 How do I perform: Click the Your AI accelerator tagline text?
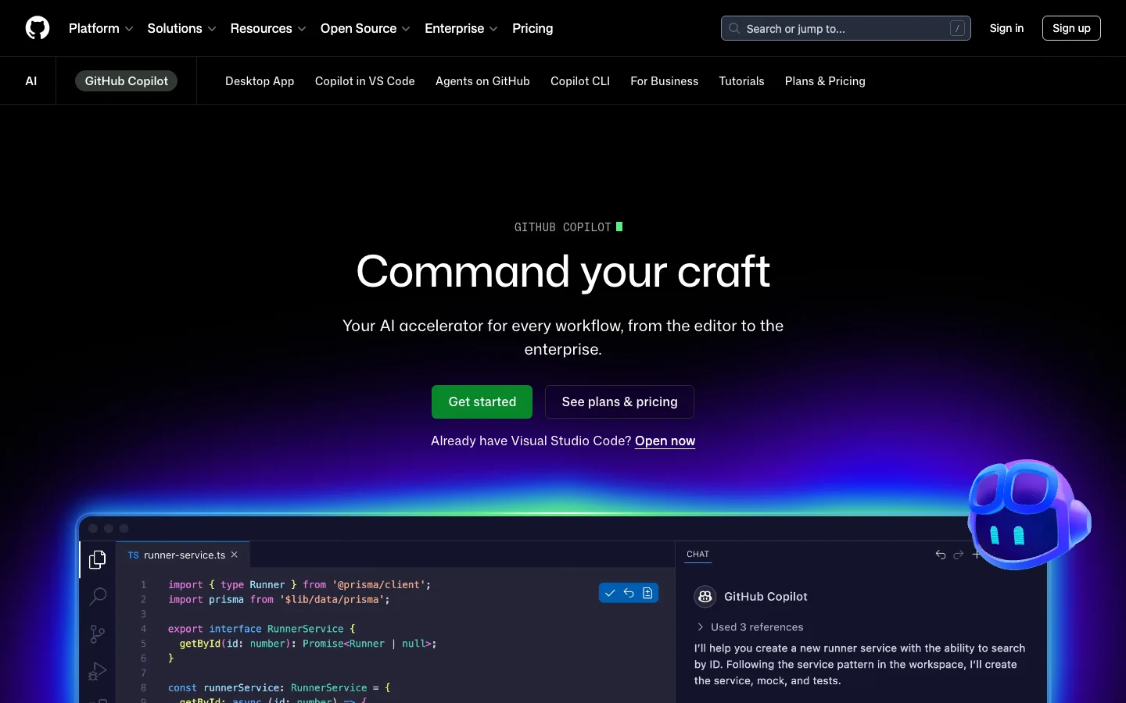(x=563, y=337)
